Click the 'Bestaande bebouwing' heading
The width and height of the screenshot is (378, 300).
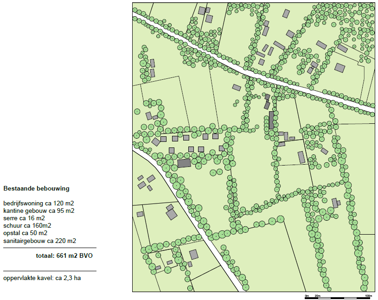click(36, 189)
